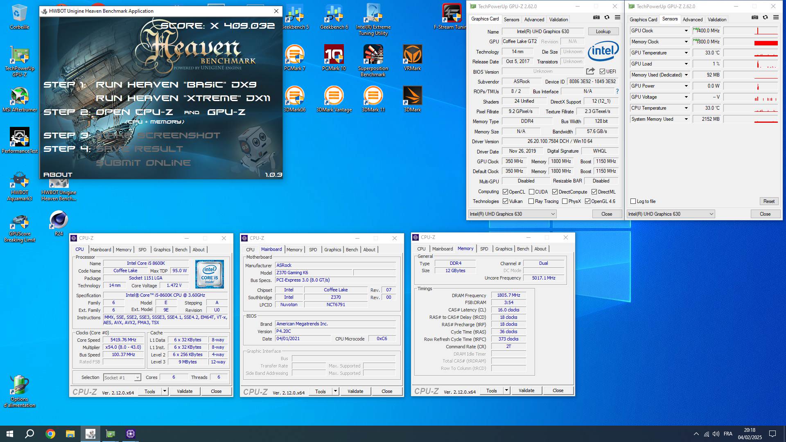Toggle Ray Tracing checkbox
The image size is (786, 442).
click(x=531, y=201)
